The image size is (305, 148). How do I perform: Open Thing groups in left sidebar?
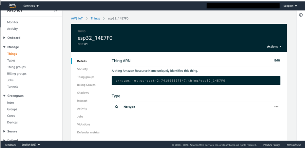pos(16,67)
